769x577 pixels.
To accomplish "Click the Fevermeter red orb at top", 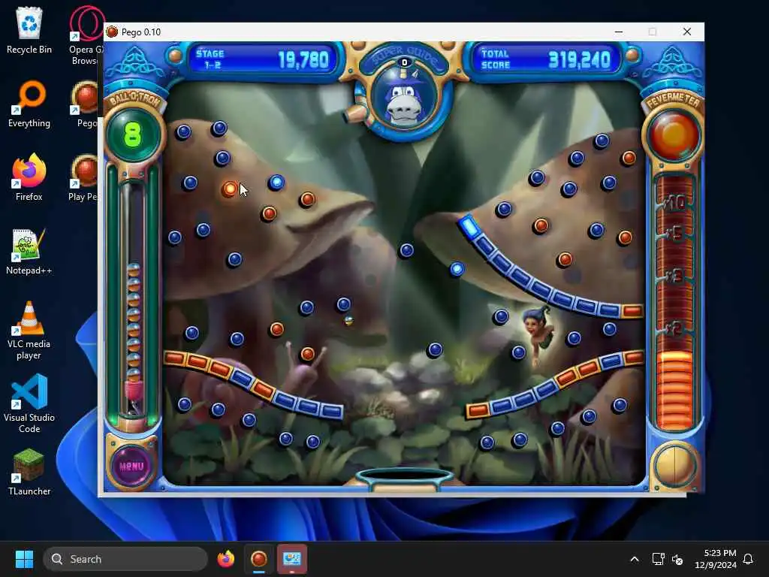I will tap(674, 135).
